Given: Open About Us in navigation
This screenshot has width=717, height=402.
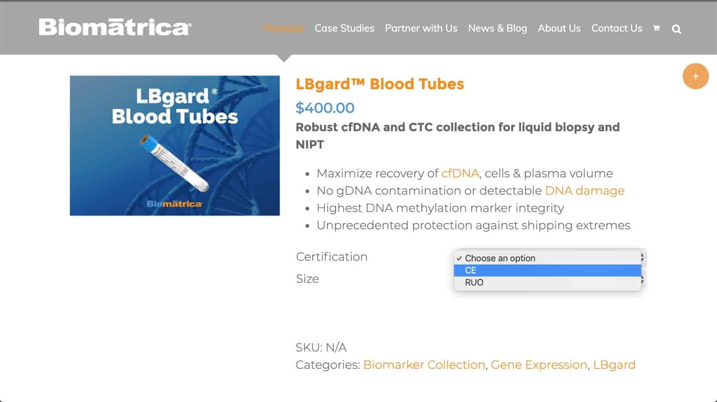Looking at the screenshot, I should click(559, 28).
